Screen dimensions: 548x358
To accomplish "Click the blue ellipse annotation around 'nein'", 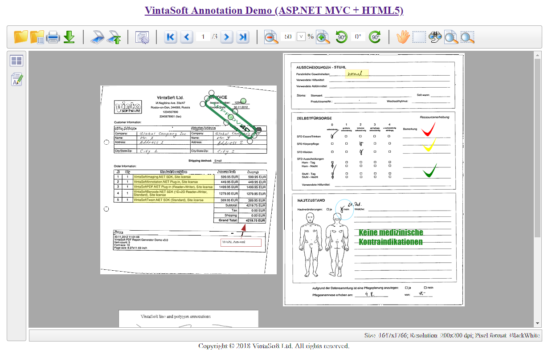I will pos(344,209).
